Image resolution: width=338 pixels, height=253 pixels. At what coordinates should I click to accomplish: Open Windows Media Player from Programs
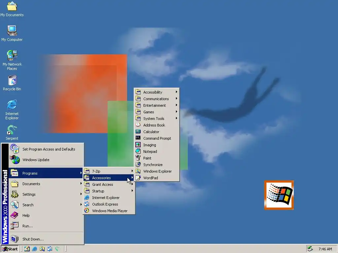point(109,211)
